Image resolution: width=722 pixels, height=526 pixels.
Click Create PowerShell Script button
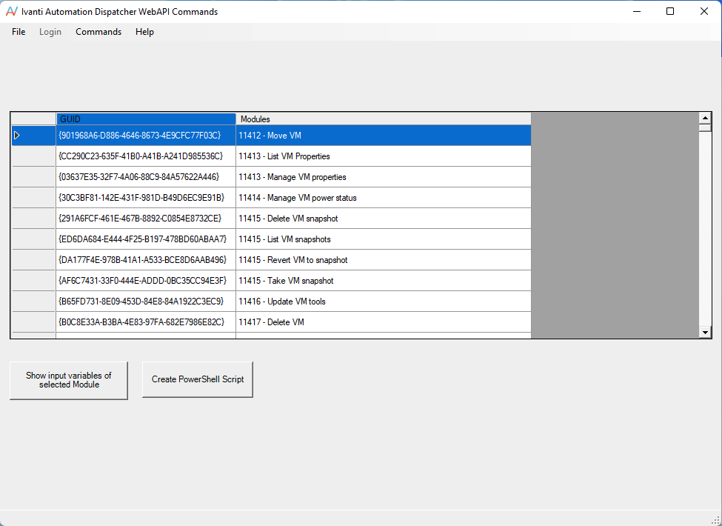(198, 379)
